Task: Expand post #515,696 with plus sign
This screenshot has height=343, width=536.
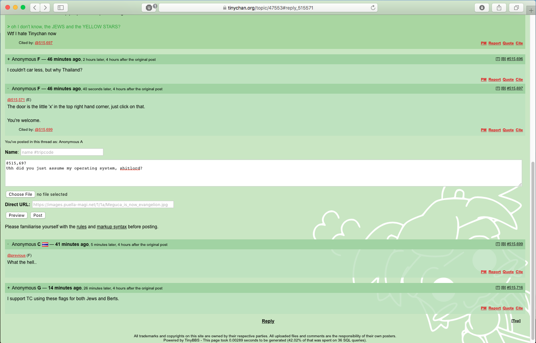Action: click(x=8, y=59)
